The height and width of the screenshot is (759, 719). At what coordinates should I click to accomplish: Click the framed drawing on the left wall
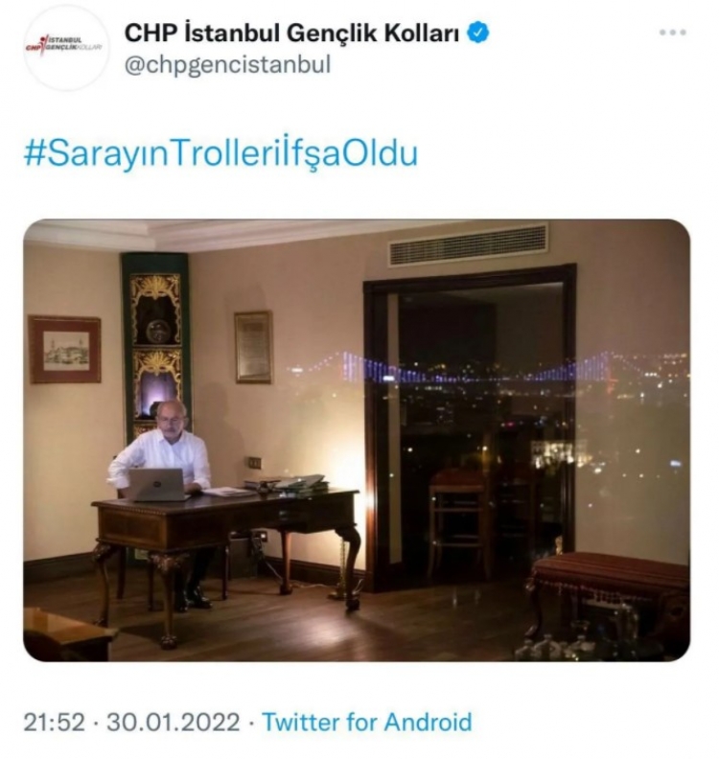pos(65,350)
